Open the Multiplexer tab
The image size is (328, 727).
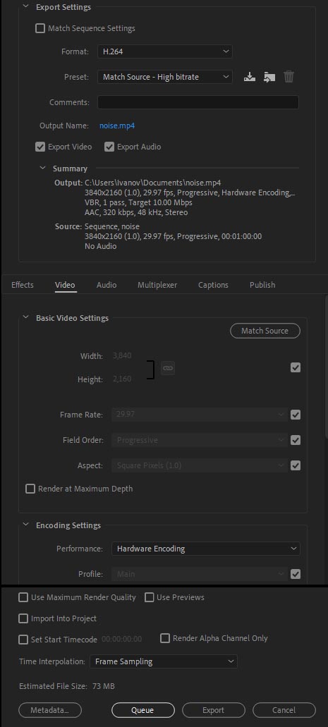coord(157,285)
